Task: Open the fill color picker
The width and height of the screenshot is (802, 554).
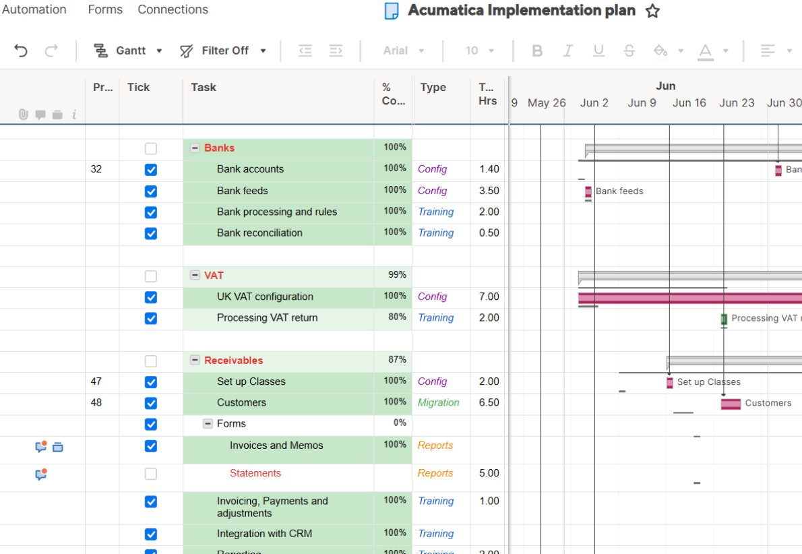Action: click(x=660, y=51)
